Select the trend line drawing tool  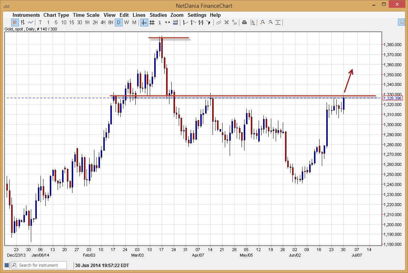(x=185, y=23)
